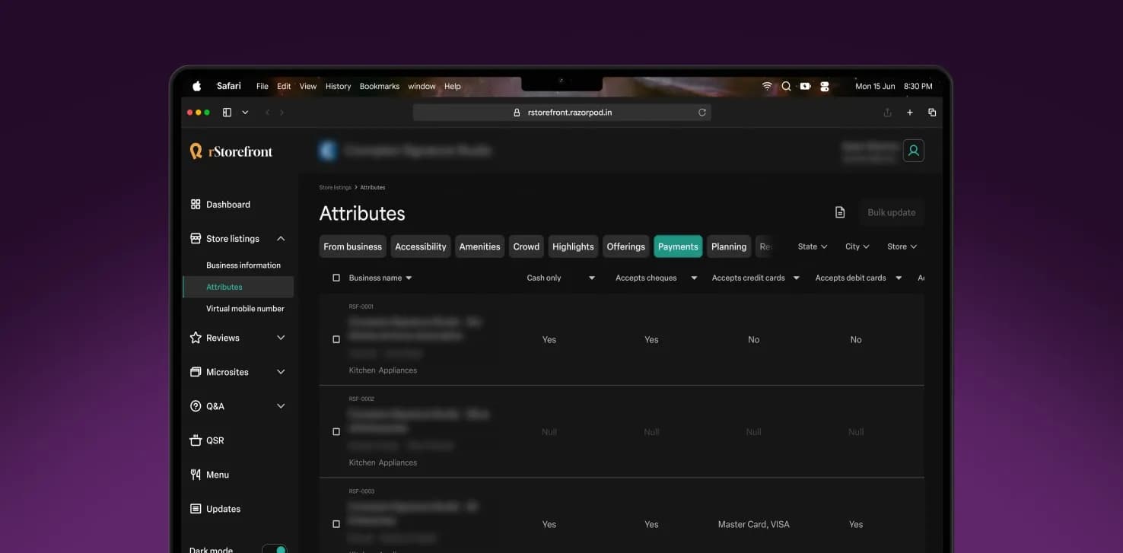1123x553 pixels.
Task: Toggle the Dark mode switch
Action: coord(274,549)
